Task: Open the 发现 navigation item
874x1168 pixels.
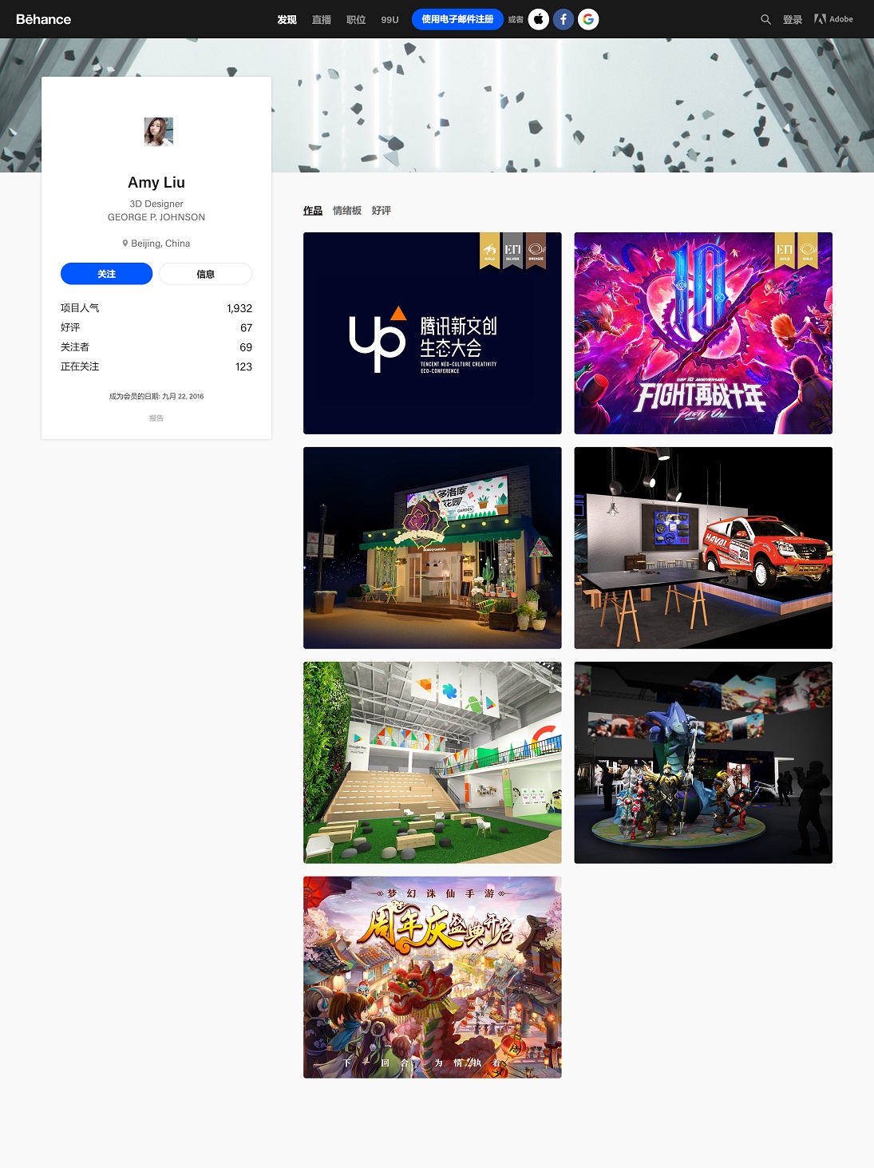Action: click(x=287, y=19)
